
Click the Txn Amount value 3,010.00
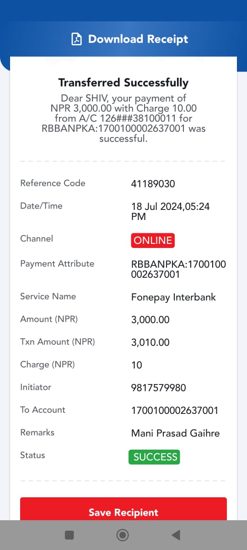150,343
